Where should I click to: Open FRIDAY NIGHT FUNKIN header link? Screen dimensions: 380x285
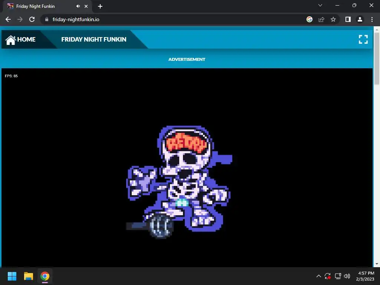pos(94,39)
